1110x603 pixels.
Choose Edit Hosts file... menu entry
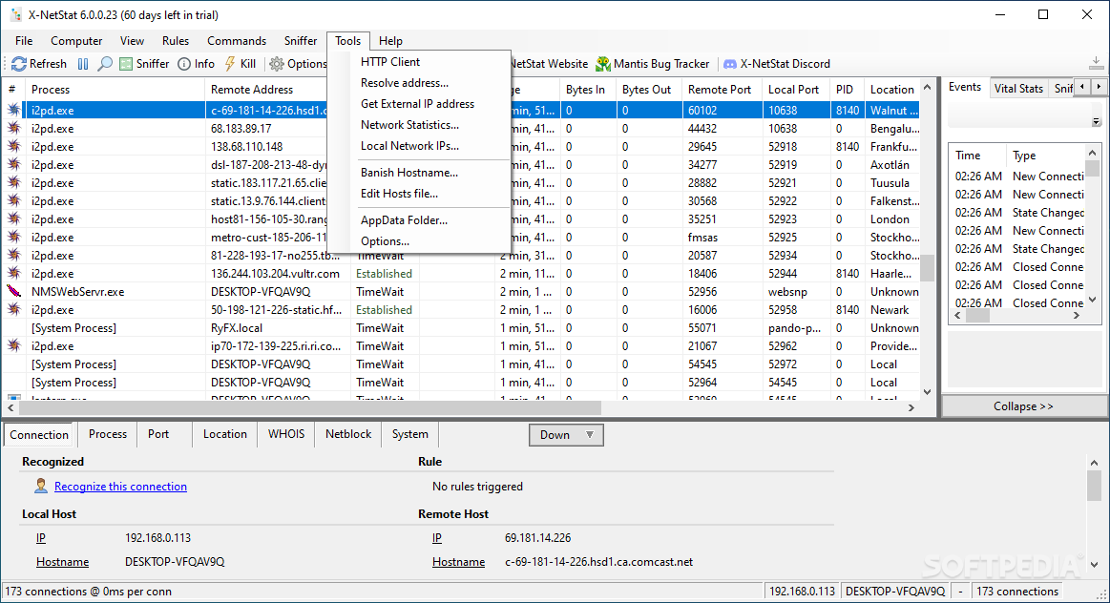click(x=419, y=194)
